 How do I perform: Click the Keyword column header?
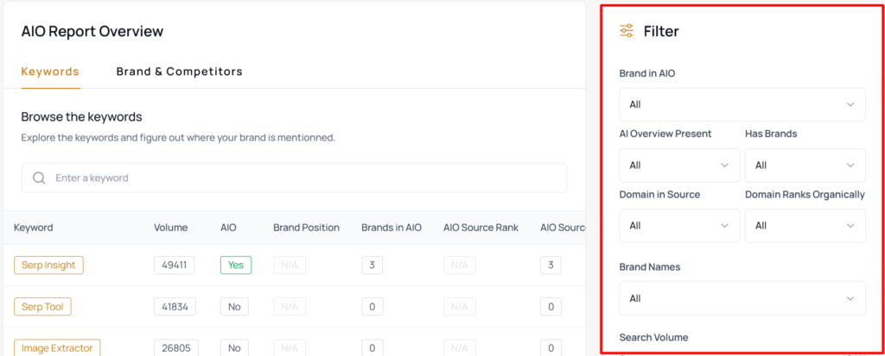(34, 228)
